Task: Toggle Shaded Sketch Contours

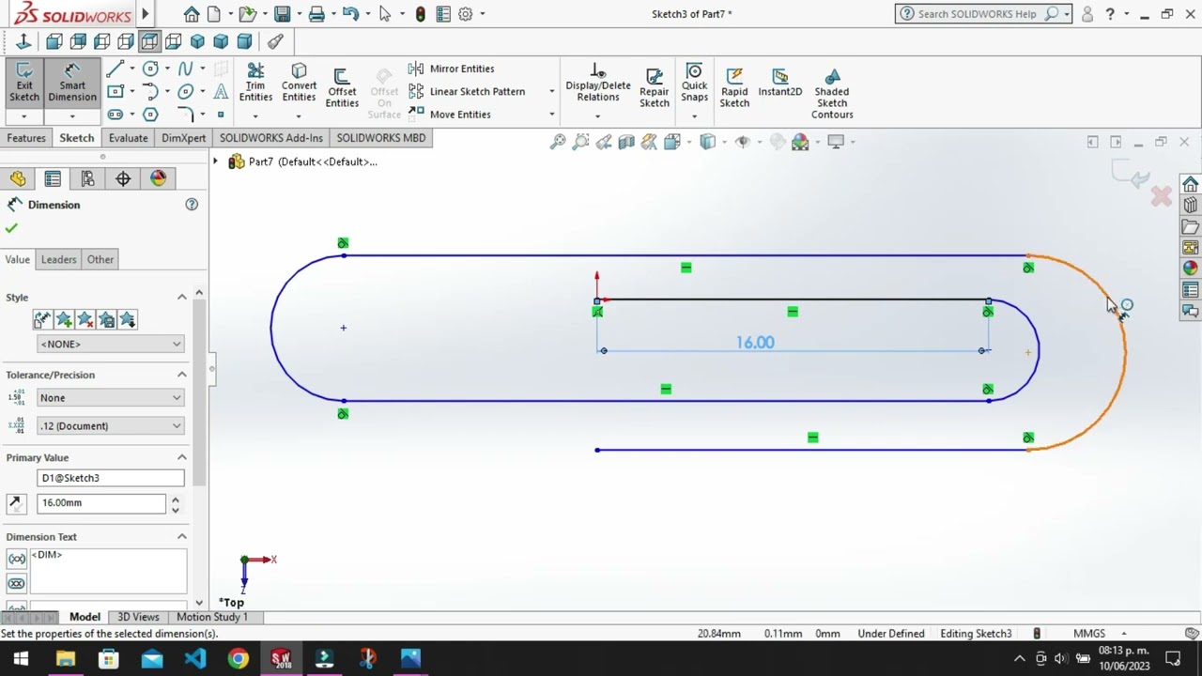Action: (832, 94)
